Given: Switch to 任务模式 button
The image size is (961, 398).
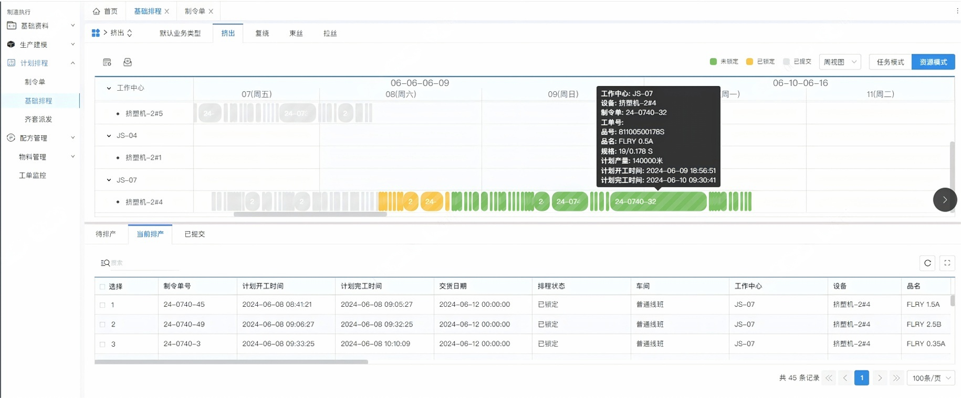Looking at the screenshot, I should (x=891, y=62).
